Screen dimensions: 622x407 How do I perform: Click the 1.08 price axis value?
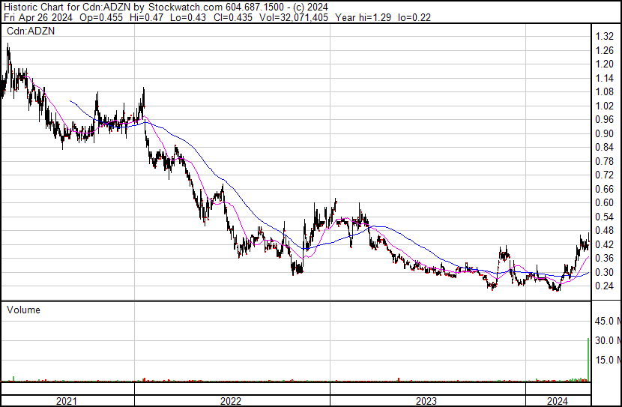click(605, 92)
